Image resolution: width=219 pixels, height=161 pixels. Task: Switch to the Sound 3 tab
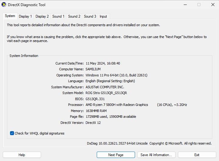pyautogui.click(x=90, y=16)
